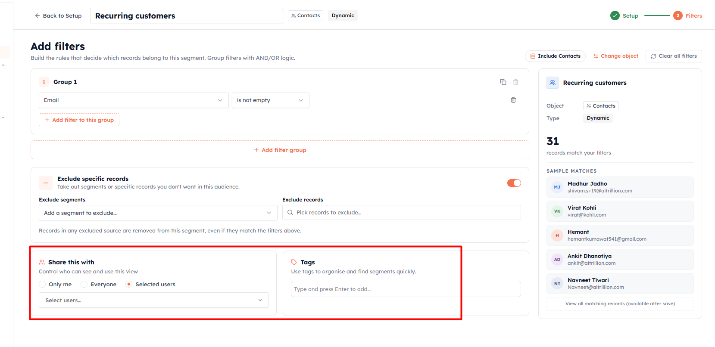Collapse the lower left sidebar chevron
715x347 pixels.
tap(3, 118)
